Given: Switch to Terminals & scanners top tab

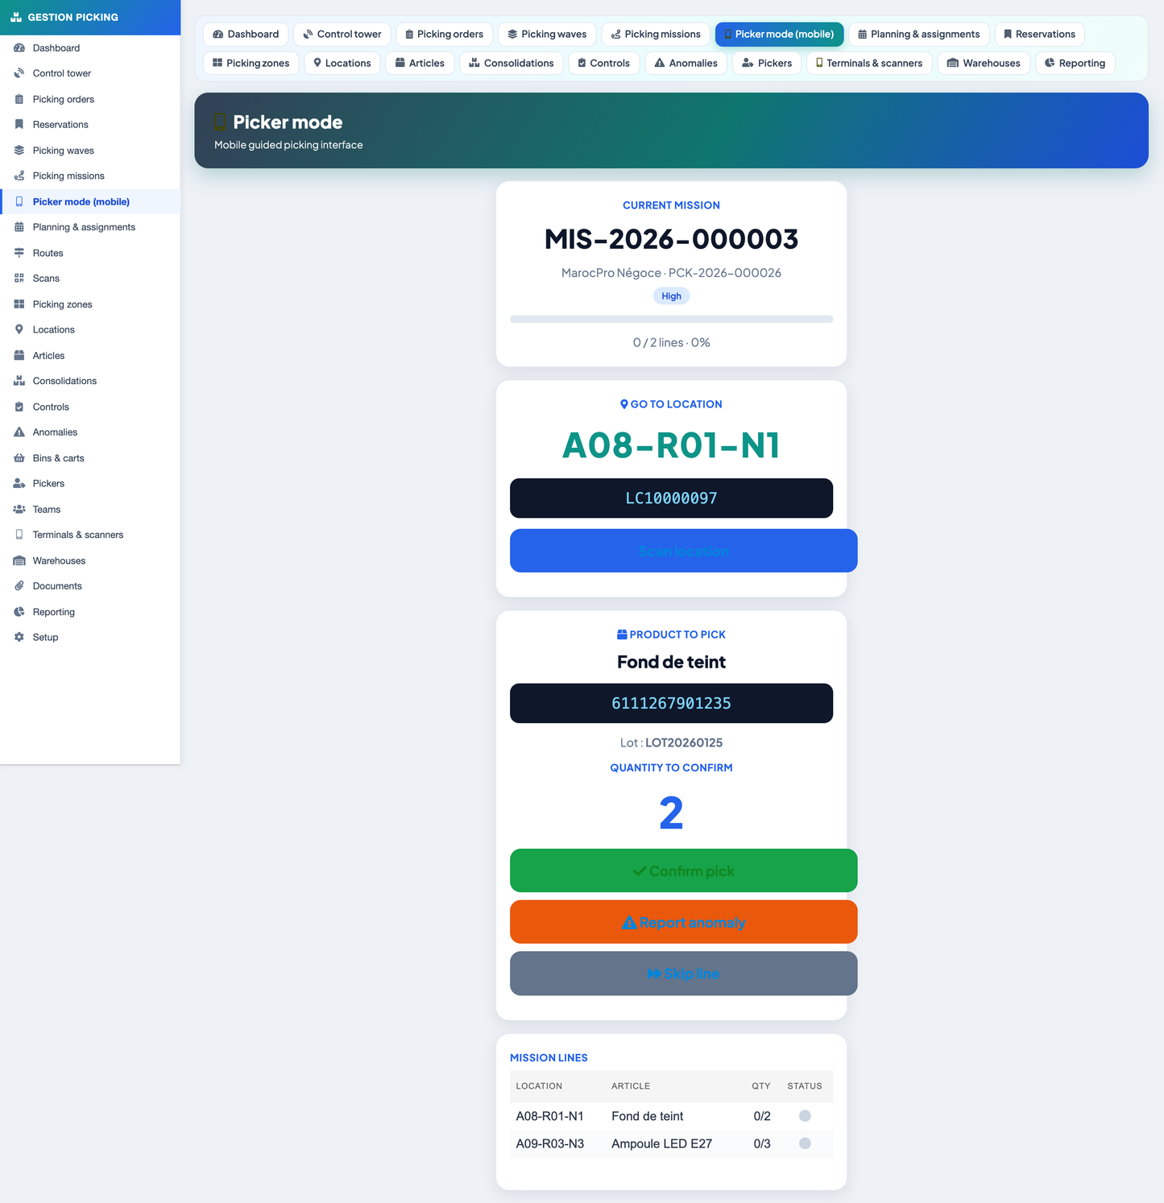Looking at the screenshot, I should [x=869, y=63].
